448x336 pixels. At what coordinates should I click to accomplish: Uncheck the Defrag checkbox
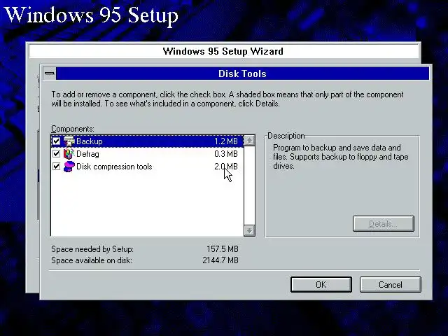click(56, 154)
